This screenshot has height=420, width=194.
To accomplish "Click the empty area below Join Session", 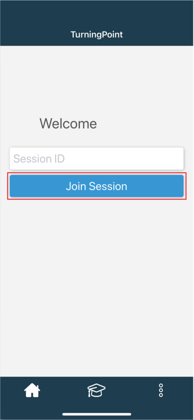I will pos(97,288).
